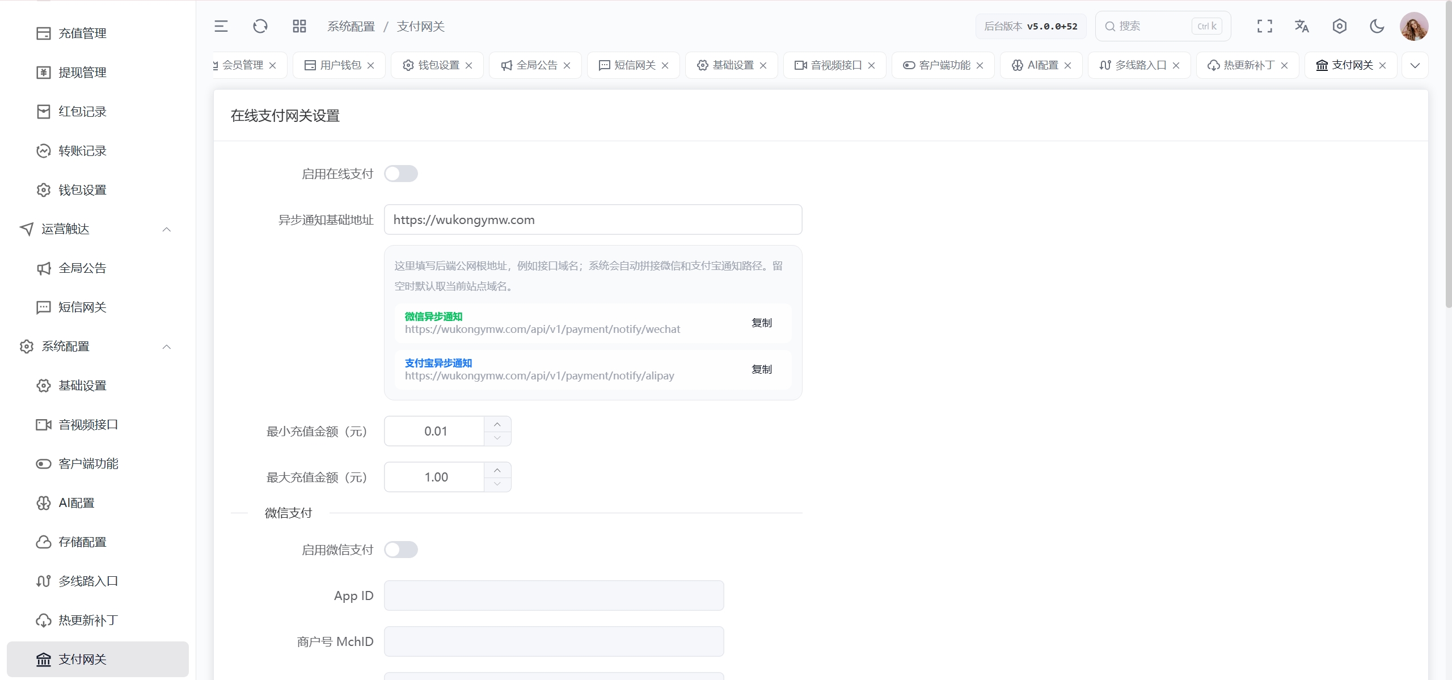This screenshot has height=680, width=1452.
Task: Close the AI配置 tab
Action: (1068, 65)
